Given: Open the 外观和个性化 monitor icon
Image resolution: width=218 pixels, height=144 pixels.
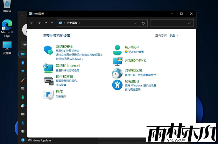Looking at the screenshot, I should 117,61.
